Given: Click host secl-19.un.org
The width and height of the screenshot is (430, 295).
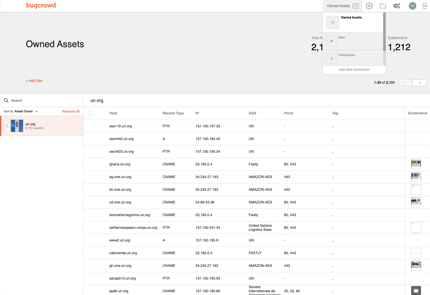Looking at the screenshot, I should tap(121, 126).
